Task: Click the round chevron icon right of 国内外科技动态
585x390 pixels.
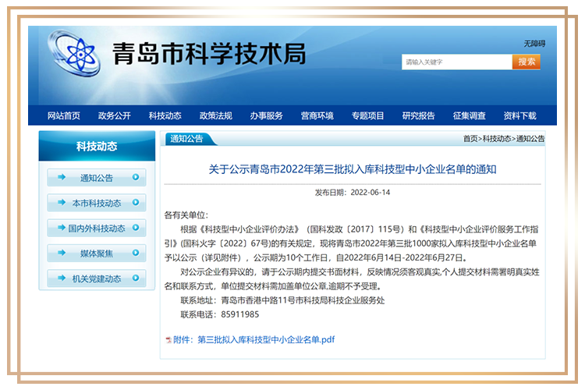Action: coord(136,228)
